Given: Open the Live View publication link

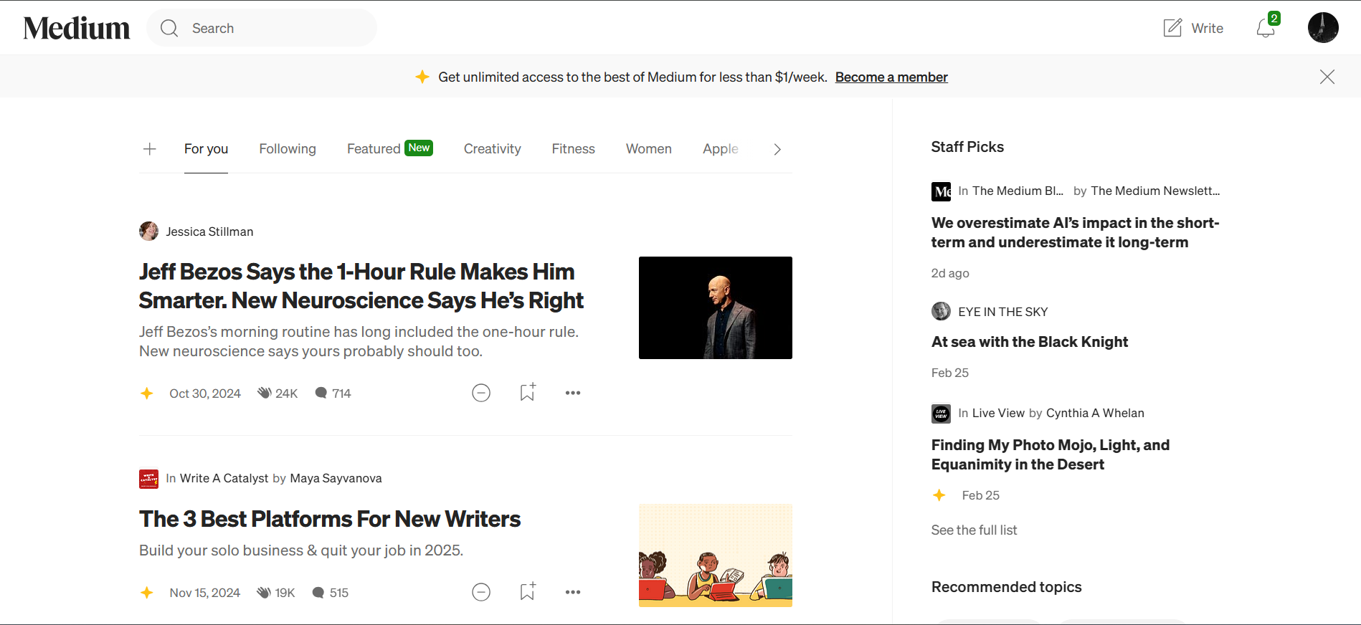Looking at the screenshot, I should click(x=998, y=413).
